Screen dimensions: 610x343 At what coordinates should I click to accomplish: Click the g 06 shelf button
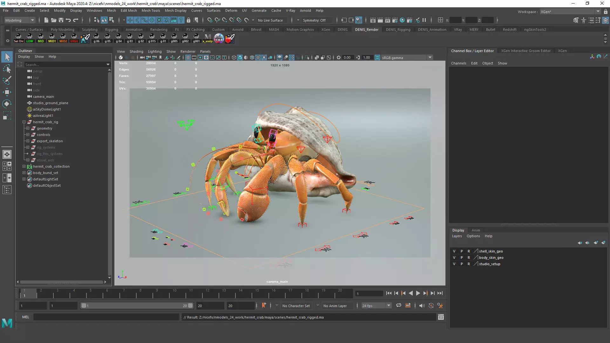96,38
